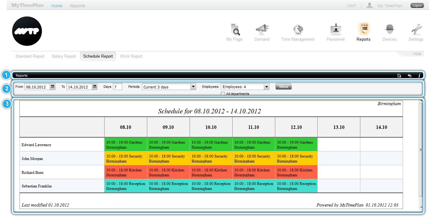
Task: Click Sebastian Franklin Reception shift on 08.10
Action: point(126,186)
